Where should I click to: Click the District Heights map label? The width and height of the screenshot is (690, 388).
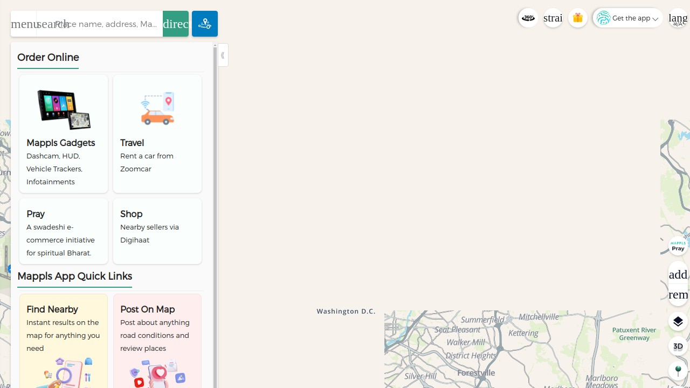471,355
